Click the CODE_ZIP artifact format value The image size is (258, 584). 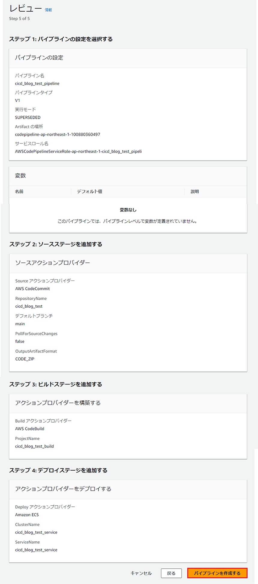25,359
